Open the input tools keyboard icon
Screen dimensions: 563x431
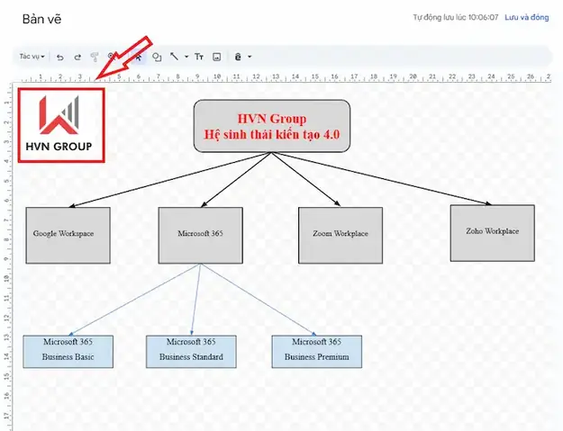(238, 57)
